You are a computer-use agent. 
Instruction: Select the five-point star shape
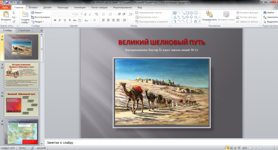click(x=195, y=21)
